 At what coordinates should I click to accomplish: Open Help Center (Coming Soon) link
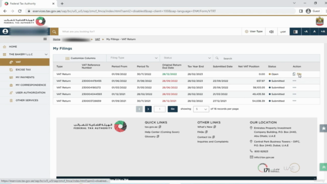pyautogui.click(x=162, y=132)
